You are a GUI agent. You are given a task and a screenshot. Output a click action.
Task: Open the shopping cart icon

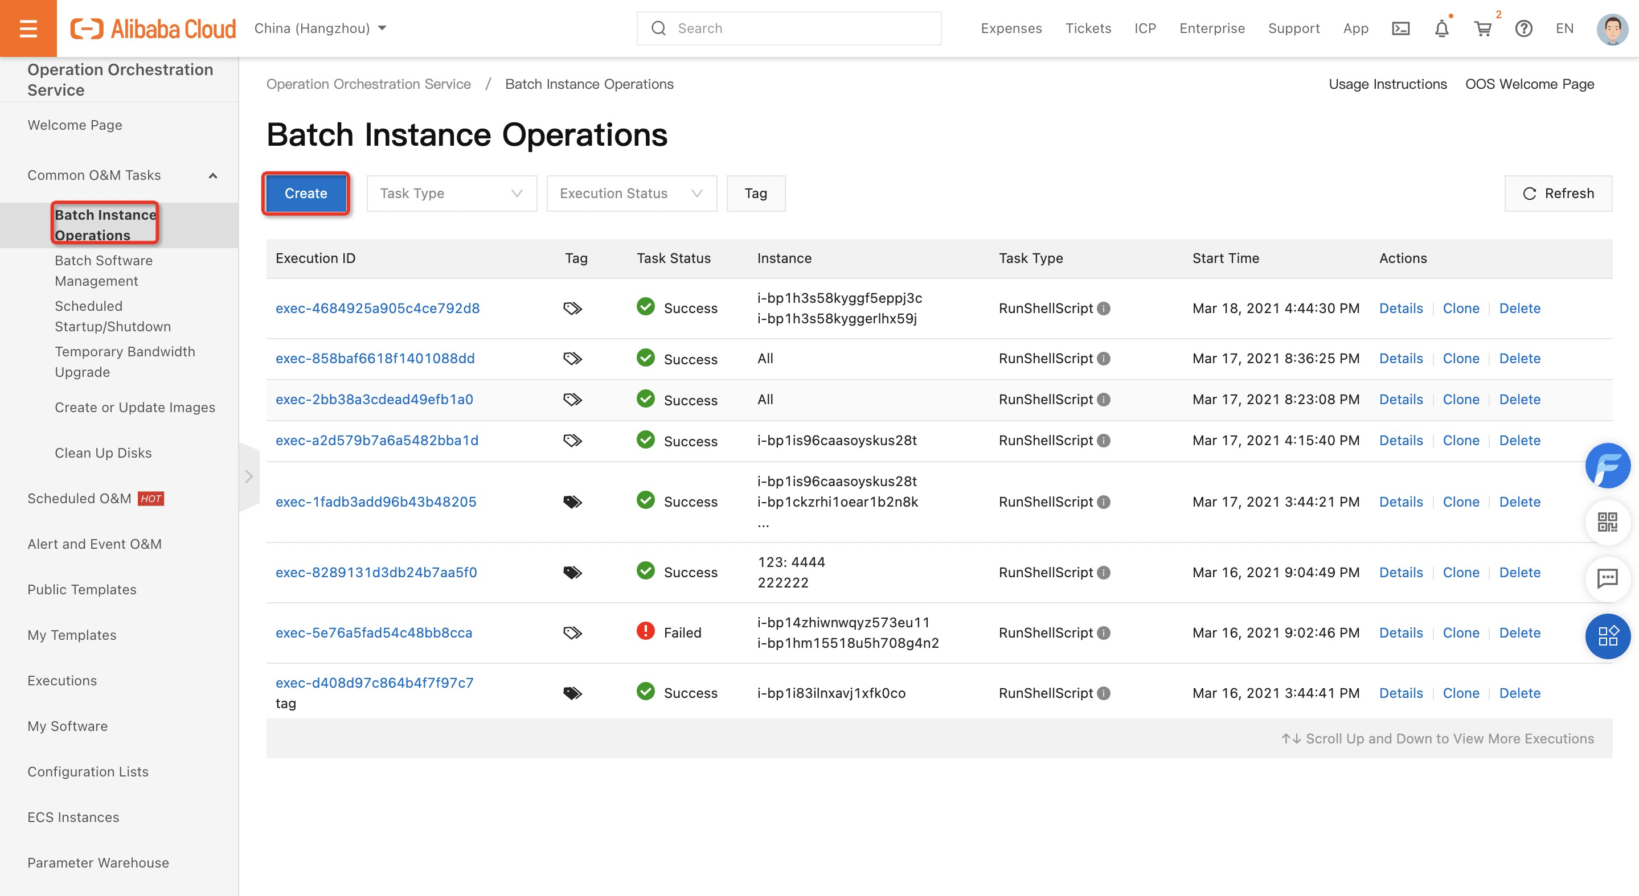tap(1482, 28)
